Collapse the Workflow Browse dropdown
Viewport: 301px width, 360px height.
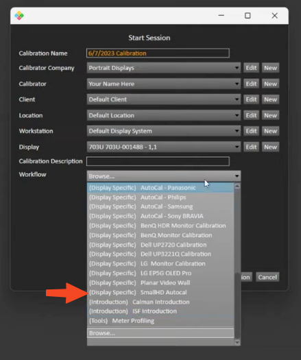pos(164,176)
